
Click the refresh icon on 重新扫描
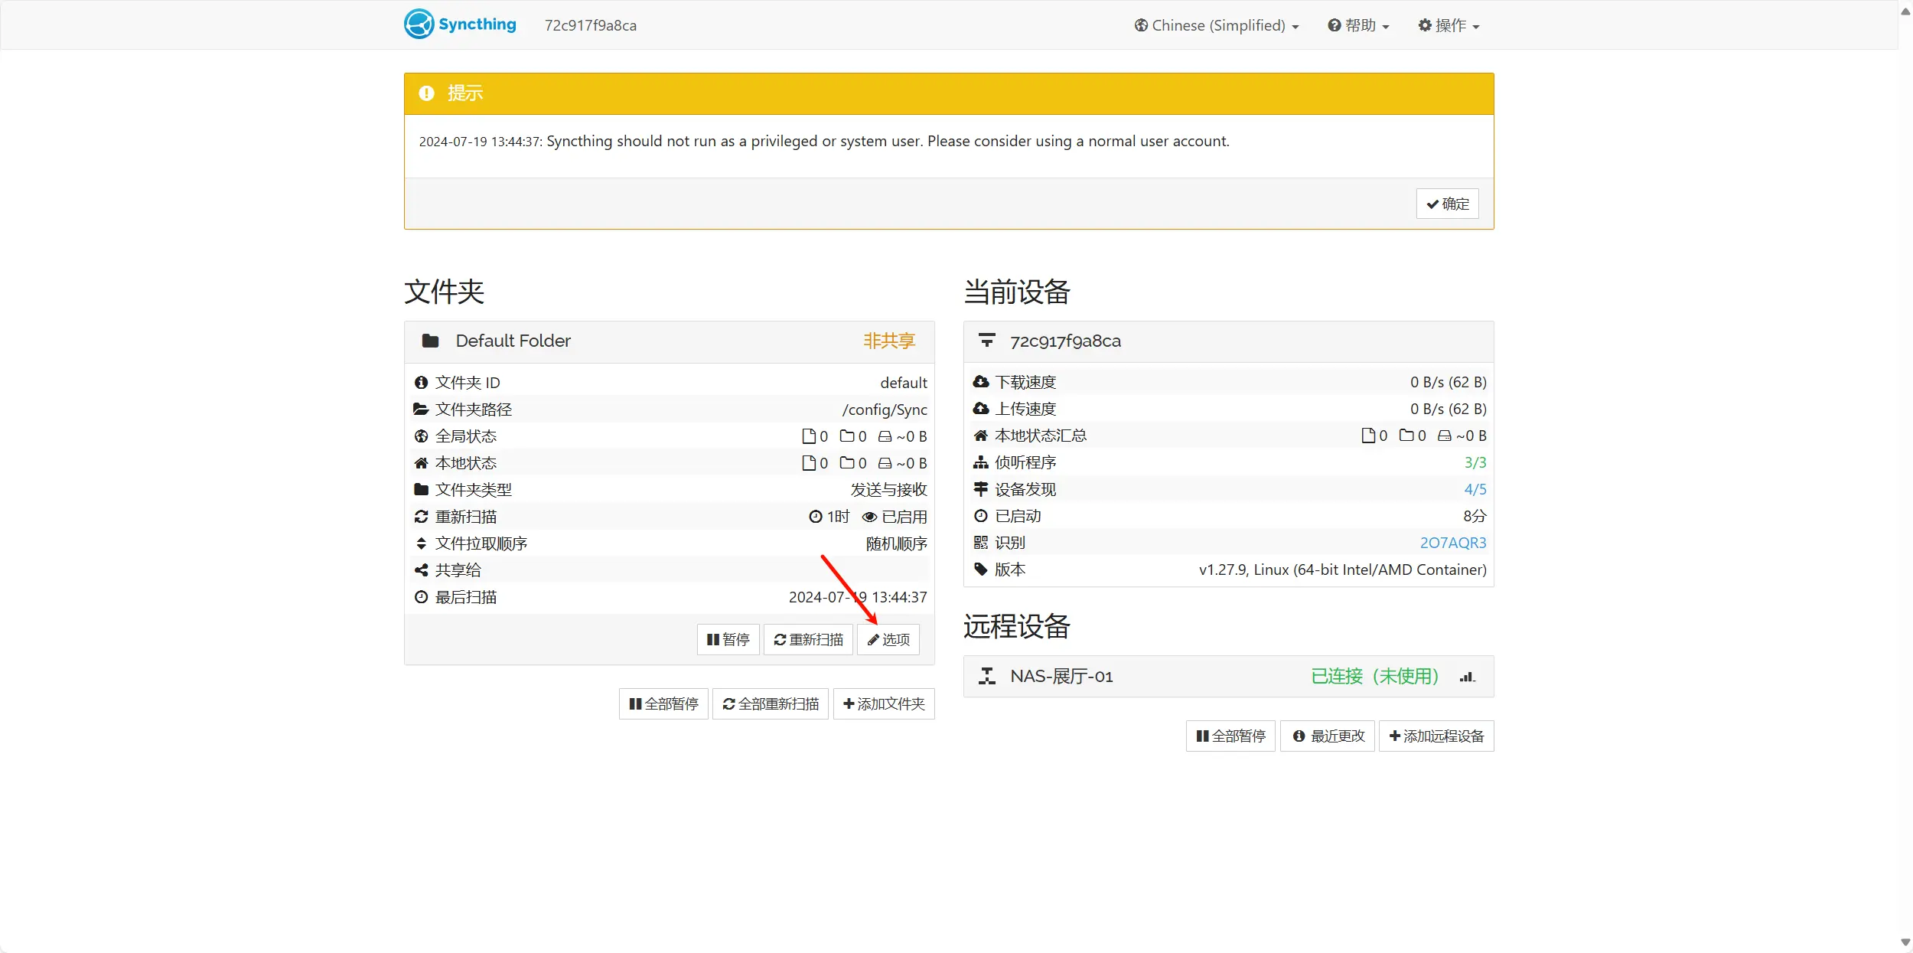(780, 639)
